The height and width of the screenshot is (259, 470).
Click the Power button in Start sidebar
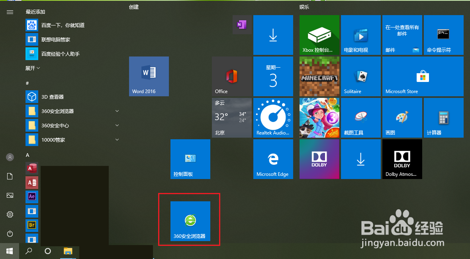[10, 234]
